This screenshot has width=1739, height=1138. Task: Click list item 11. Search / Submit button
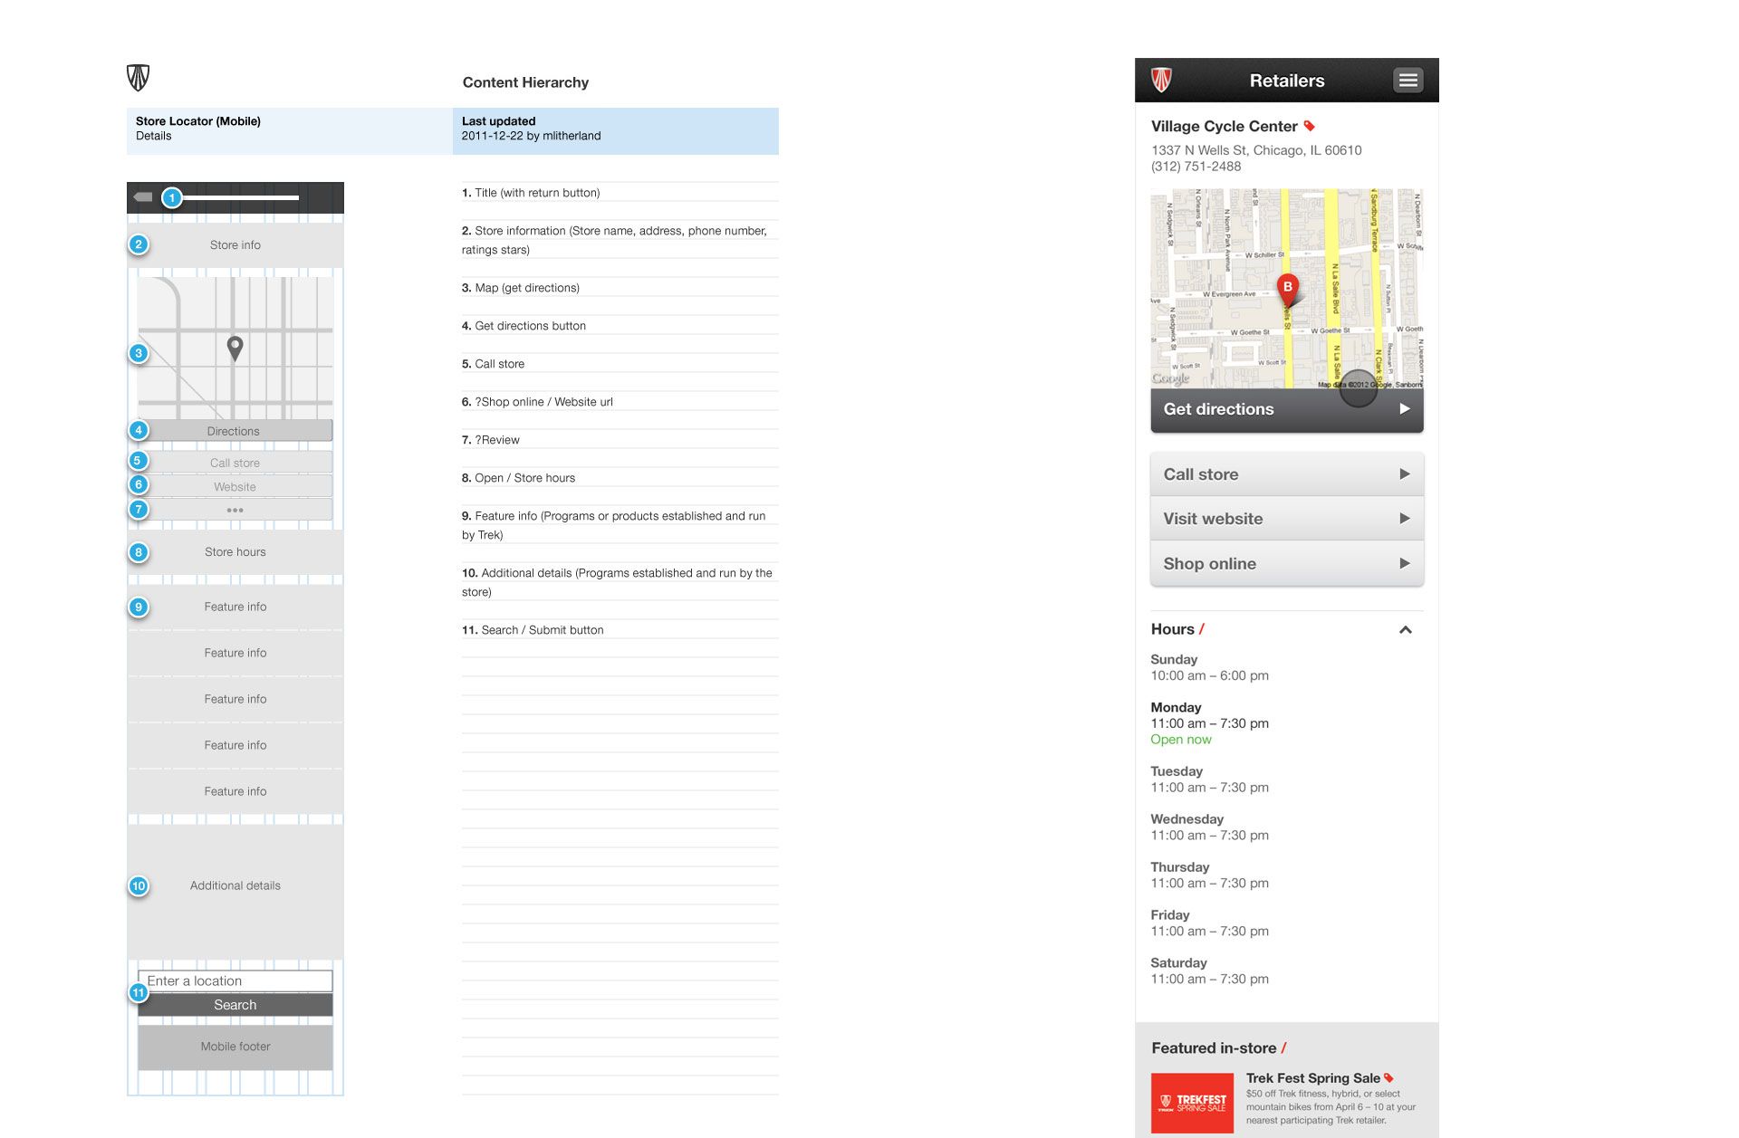click(533, 630)
